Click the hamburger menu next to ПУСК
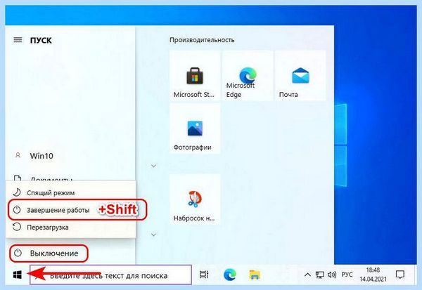Screen dimensions: 422x290 18,40
